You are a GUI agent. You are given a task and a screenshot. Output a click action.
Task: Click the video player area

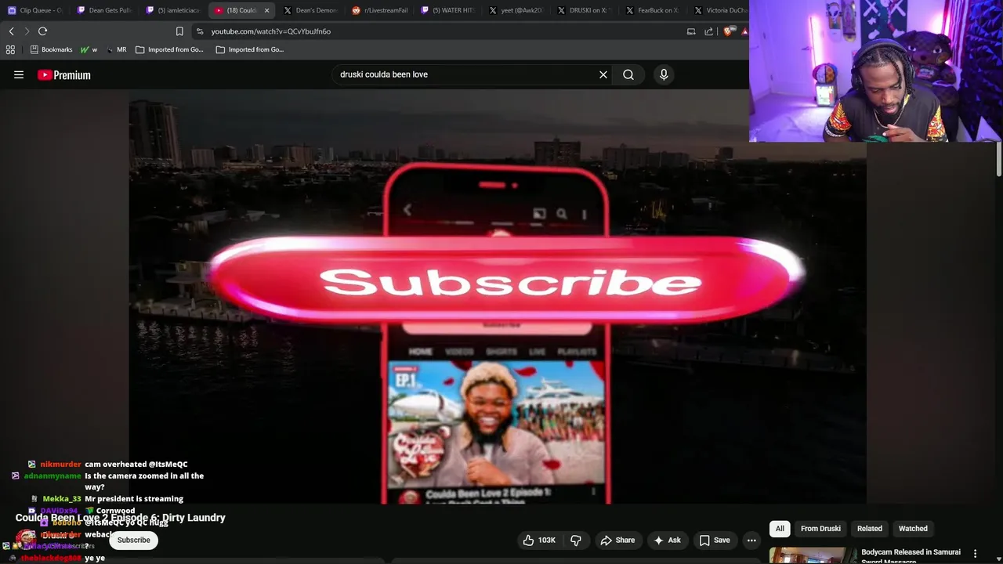tap(498, 296)
